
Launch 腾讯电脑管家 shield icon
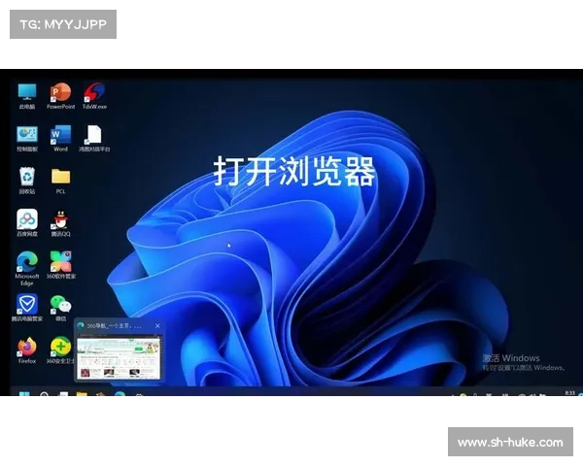click(x=27, y=308)
